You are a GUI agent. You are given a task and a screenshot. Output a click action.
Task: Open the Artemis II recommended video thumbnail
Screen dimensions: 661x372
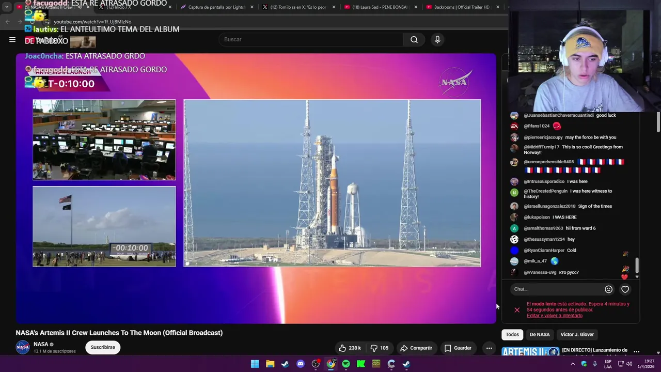(x=530, y=351)
